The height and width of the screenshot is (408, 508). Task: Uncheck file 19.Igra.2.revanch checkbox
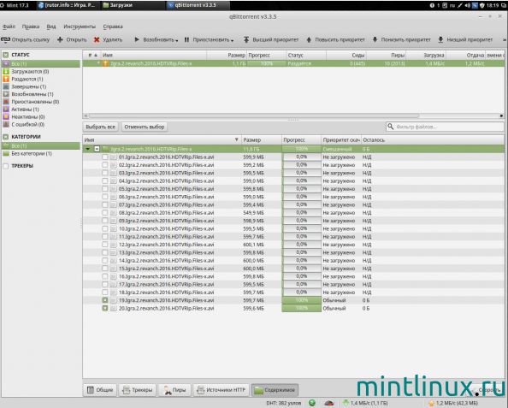(x=105, y=300)
